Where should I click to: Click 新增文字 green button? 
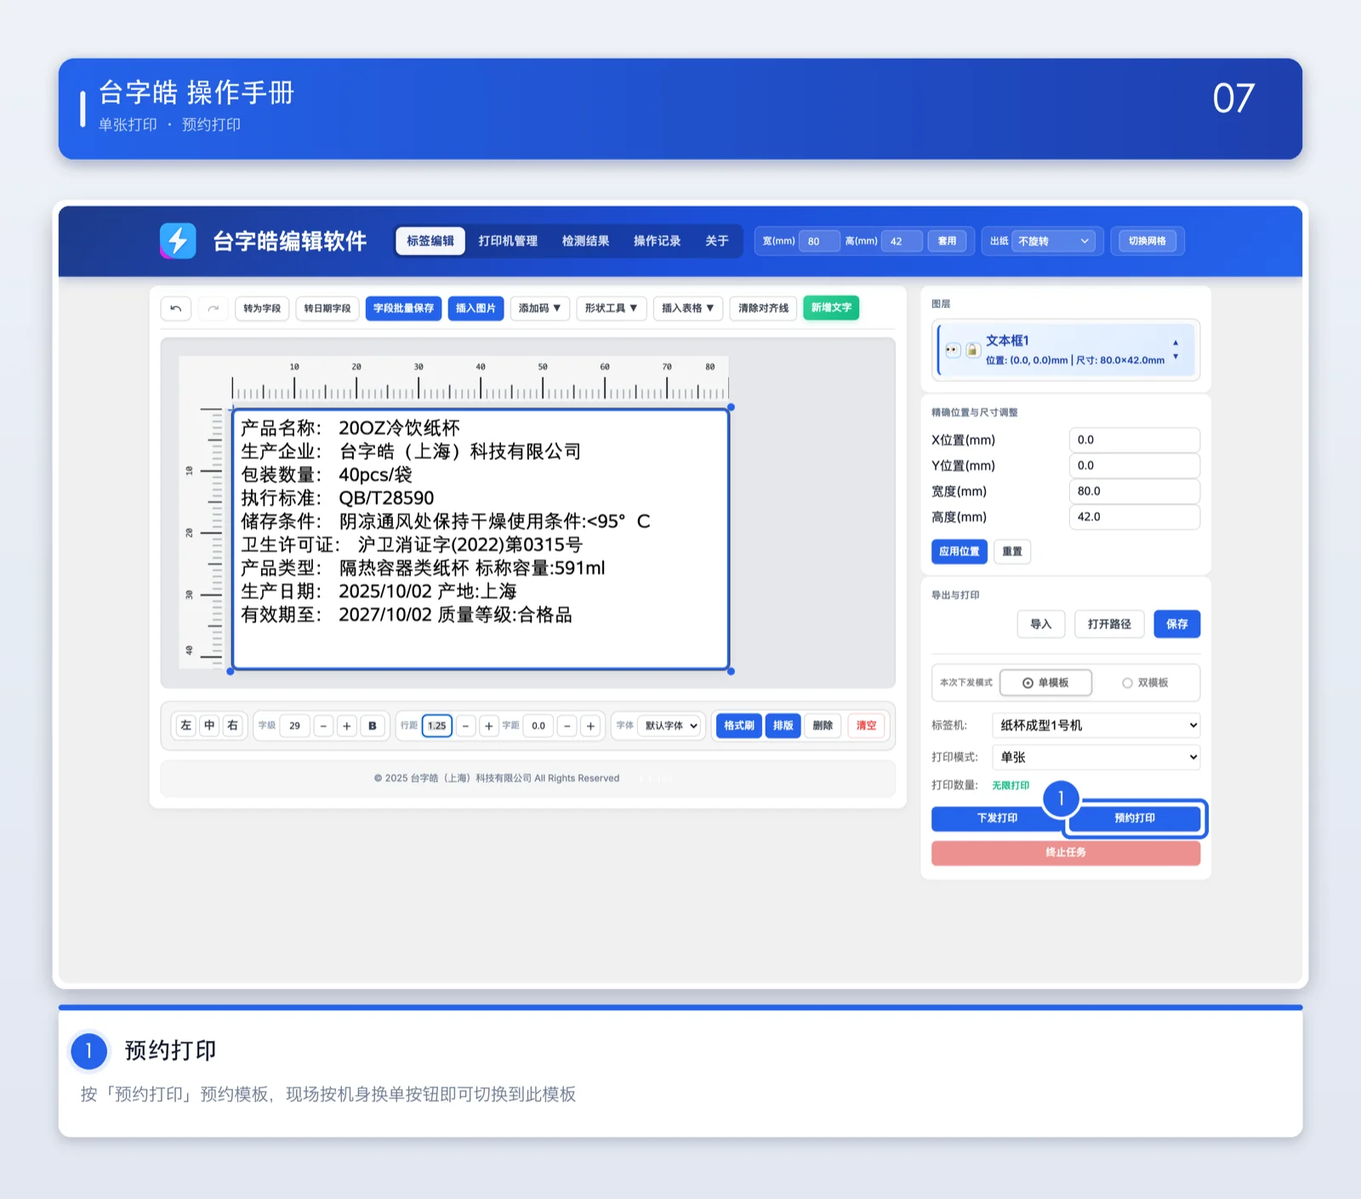point(831,308)
